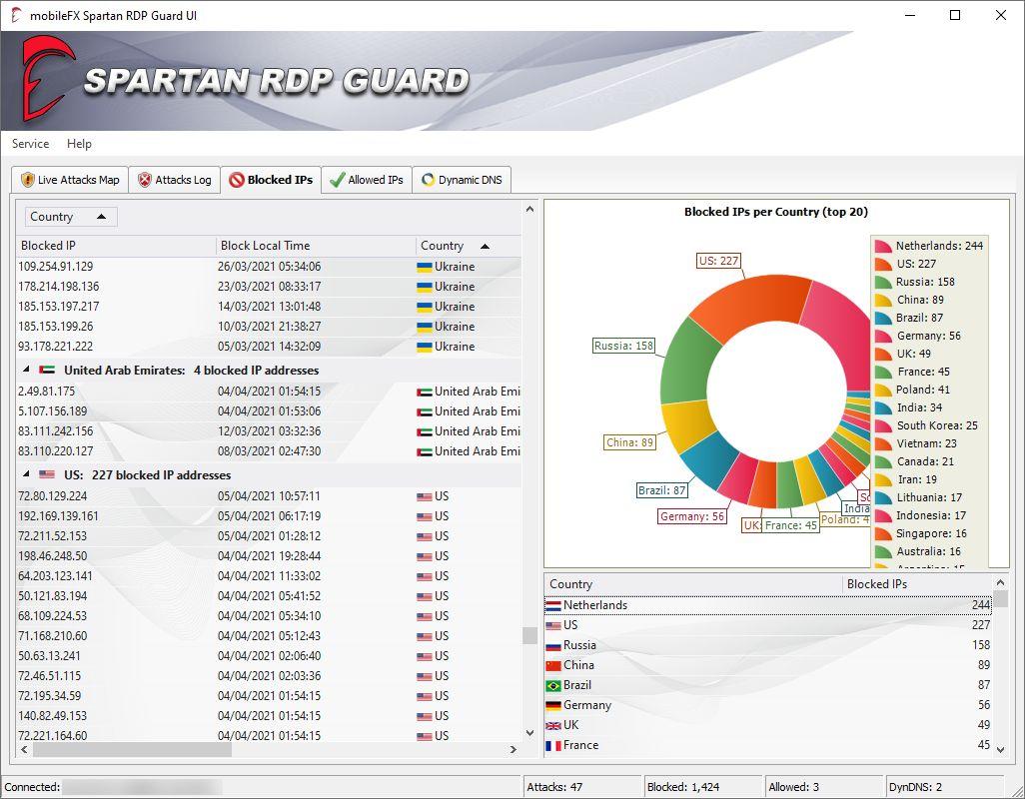Click the France flag in country table
1025x799 pixels.
[553, 745]
